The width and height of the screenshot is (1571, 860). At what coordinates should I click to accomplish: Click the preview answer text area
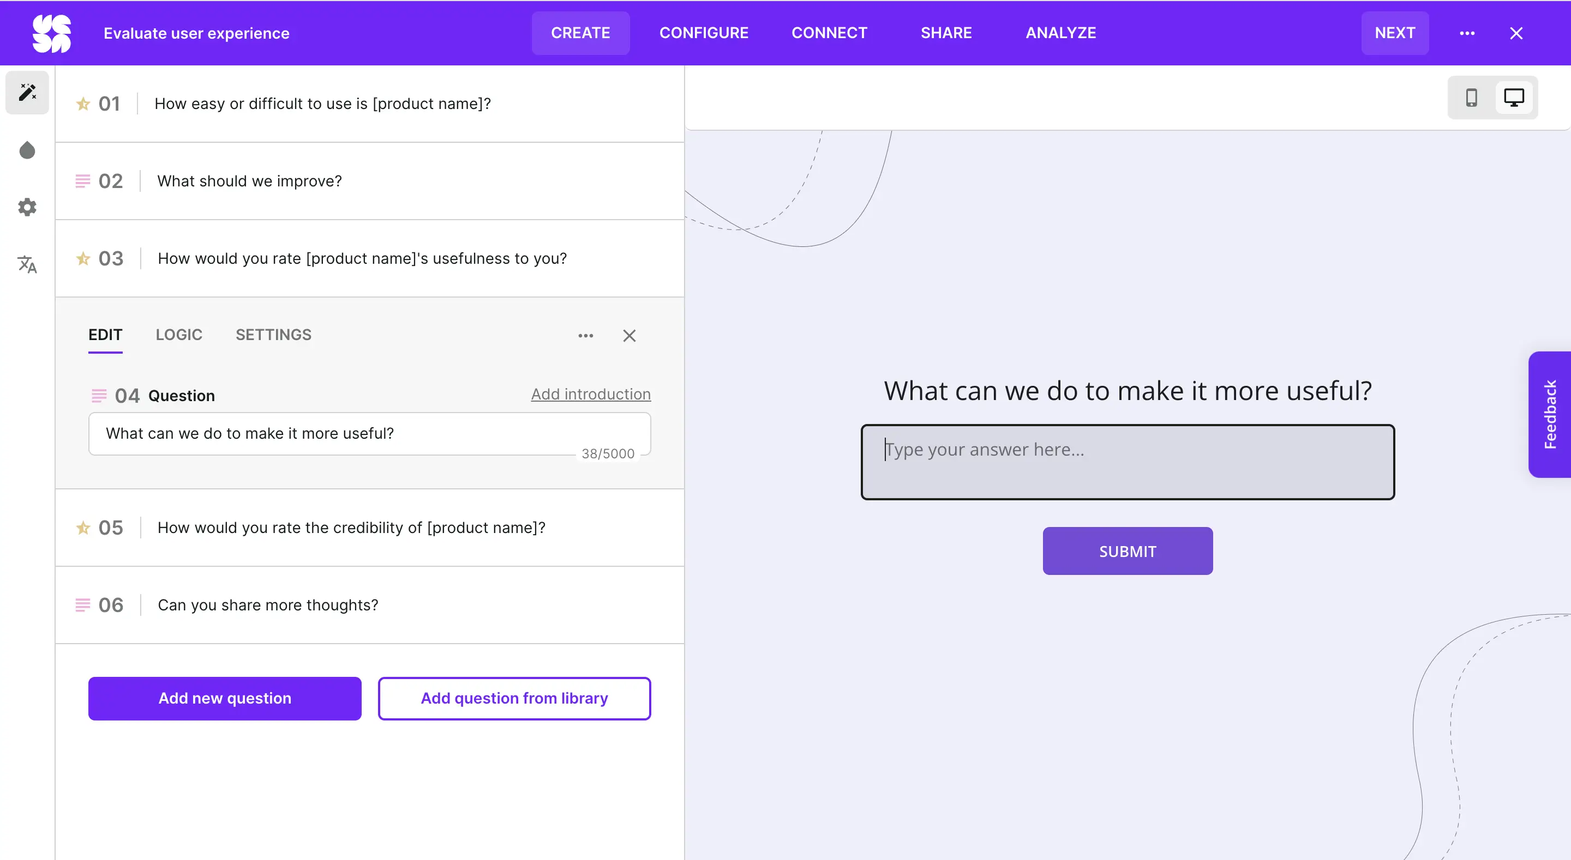pyautogui.click(x=1128, y=462)
